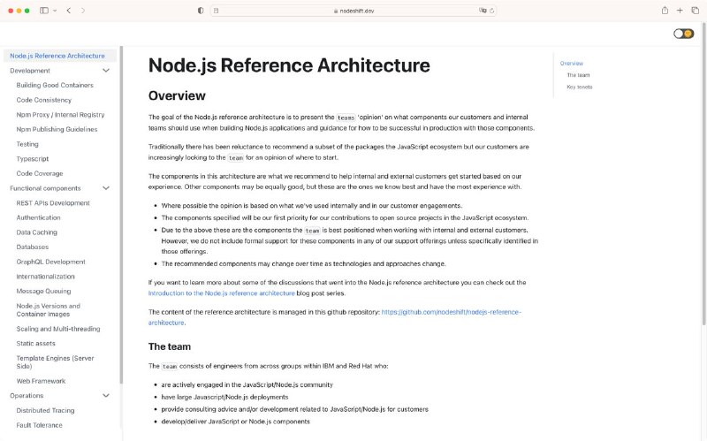Toggle the dark mode switch
The height and width of the screenshot is (441, 707).
[683, 34]
